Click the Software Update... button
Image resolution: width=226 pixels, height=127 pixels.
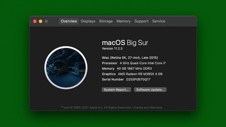pos(150,90)
